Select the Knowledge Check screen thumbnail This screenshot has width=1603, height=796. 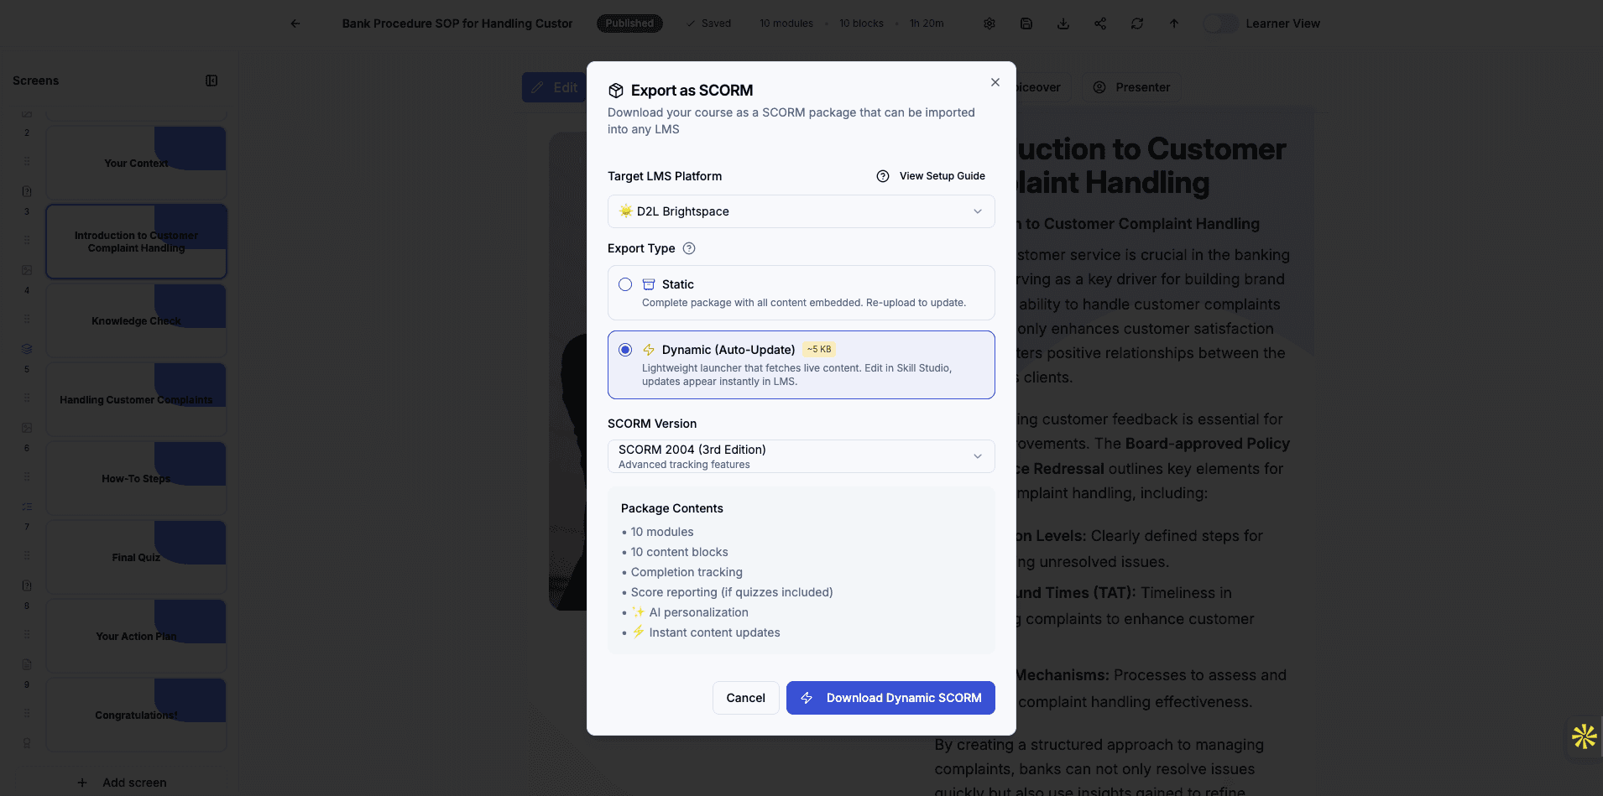[x=136, y=320]
